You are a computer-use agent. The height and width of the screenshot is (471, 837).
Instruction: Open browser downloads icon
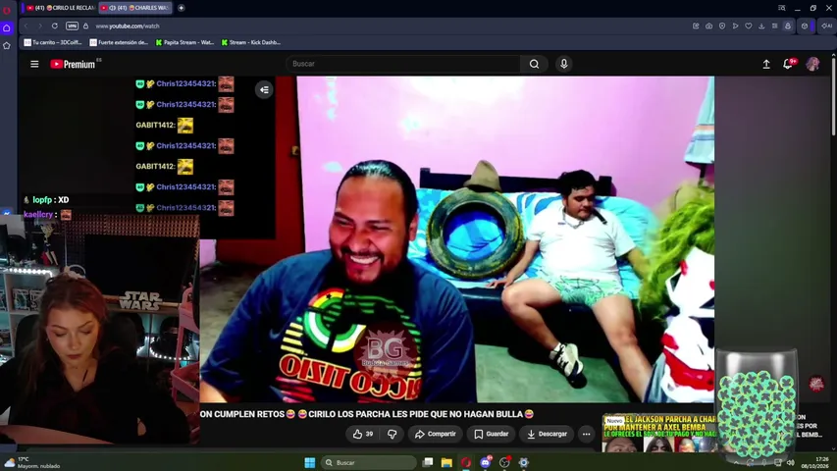(x=761, y=26)
